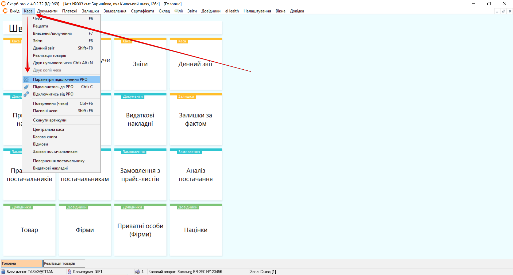Restore the inner MDI window
This screenshot has height=275, width=513.
(x=503, y=11)
